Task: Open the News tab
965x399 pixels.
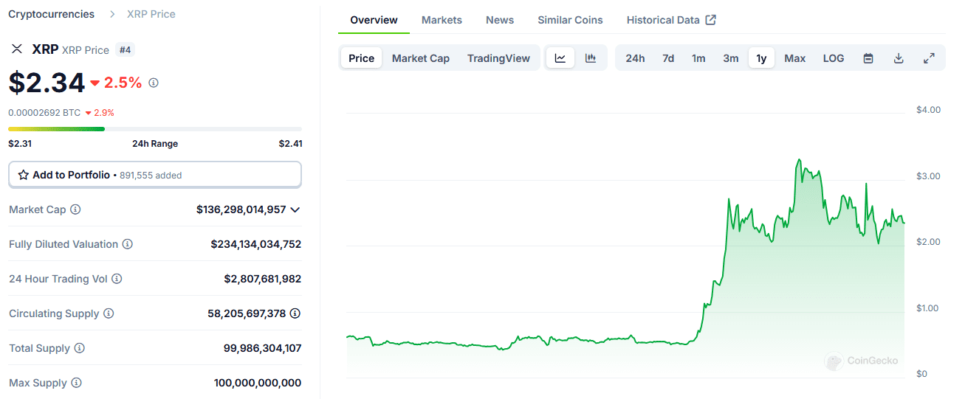Action: (x=500, y=20)
